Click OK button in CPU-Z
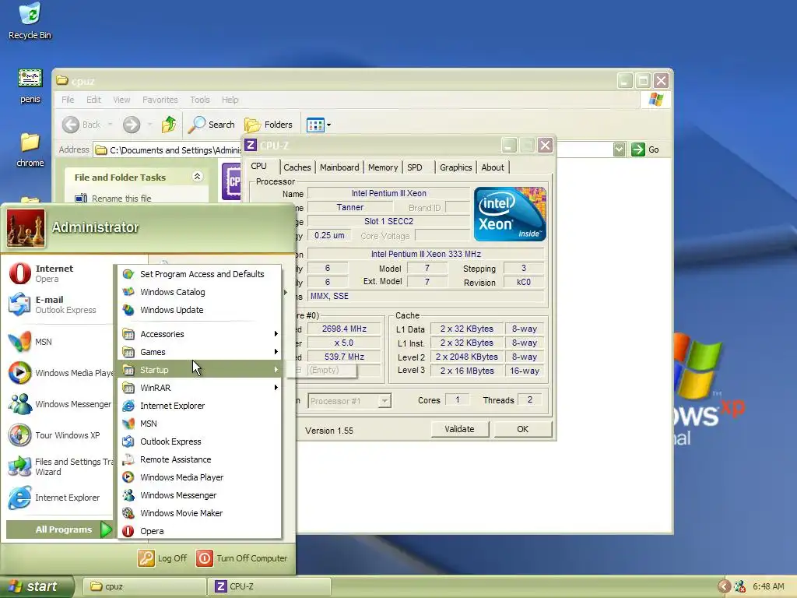This screenshot has width=797, height=598. click(522, 429)
